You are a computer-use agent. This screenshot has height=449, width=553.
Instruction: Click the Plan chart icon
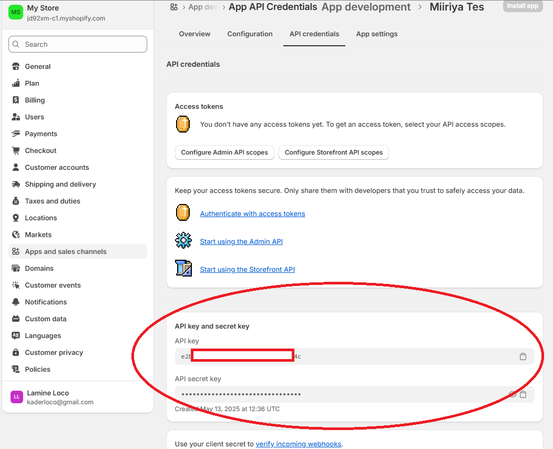(16, 83)
